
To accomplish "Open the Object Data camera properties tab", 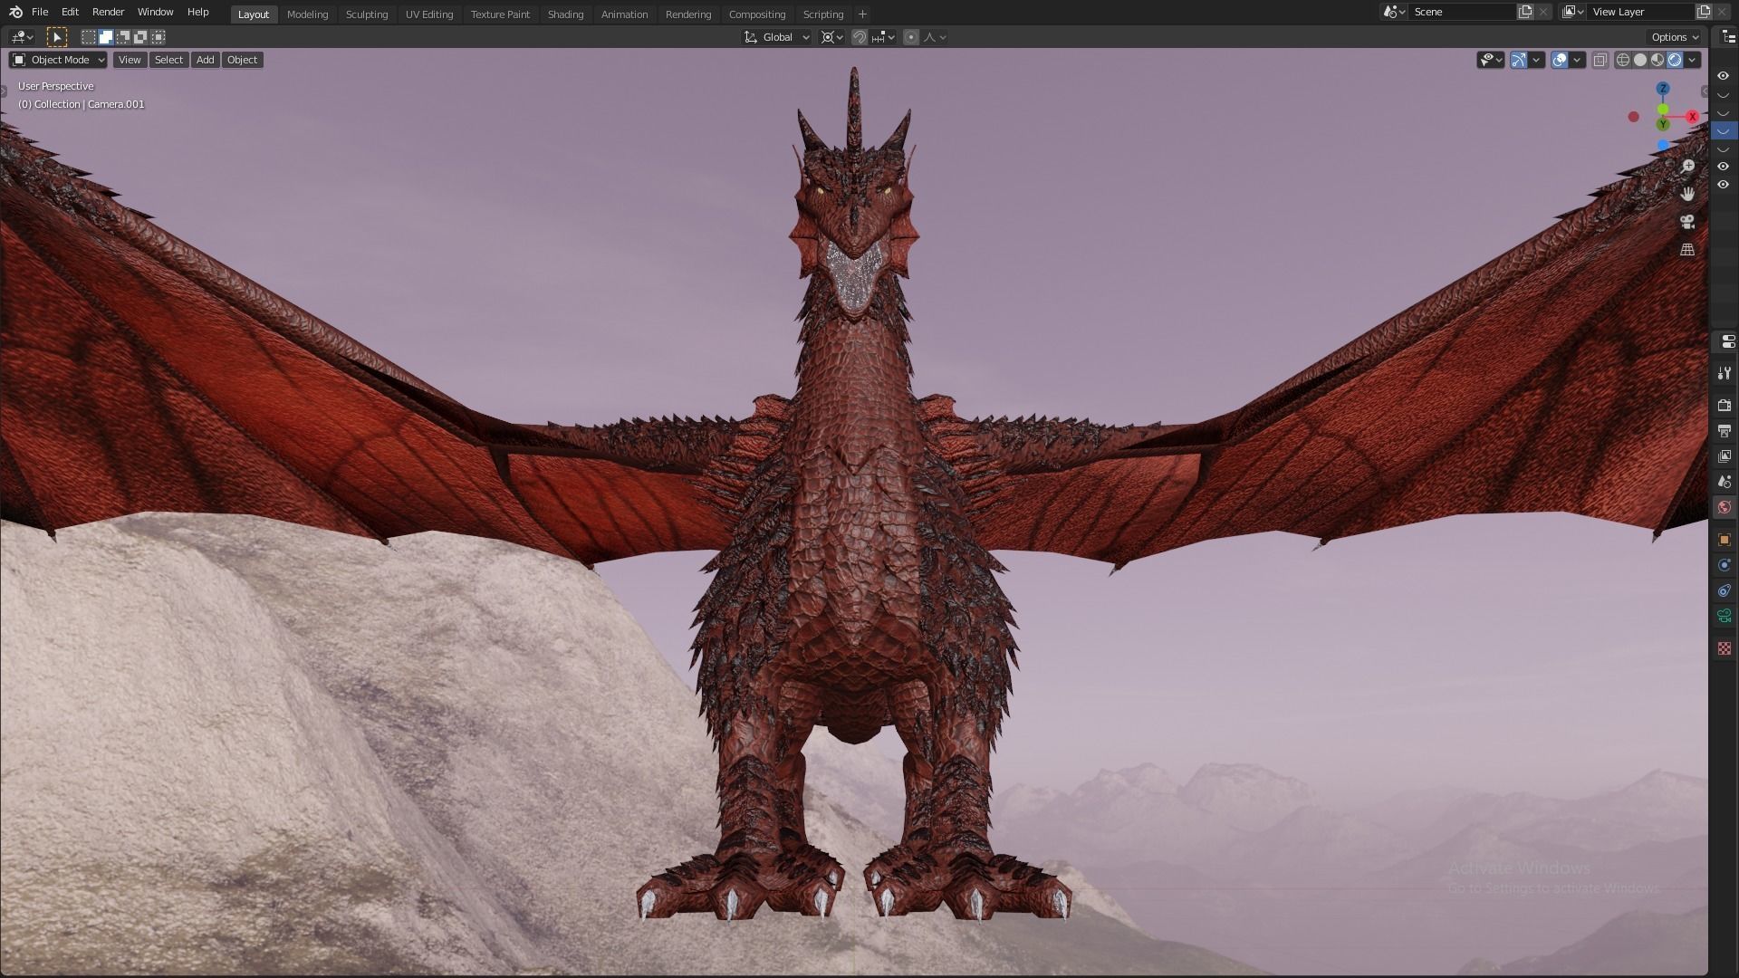I will coord(1725,616).
